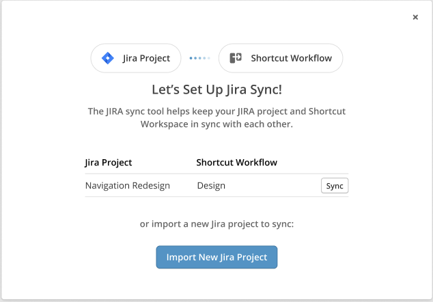
Task: Select the Jira Project pill label
Action: (146, 58)
